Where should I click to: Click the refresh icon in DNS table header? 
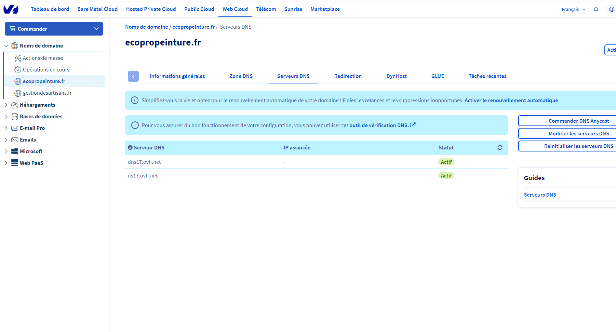tap(500, 148)
